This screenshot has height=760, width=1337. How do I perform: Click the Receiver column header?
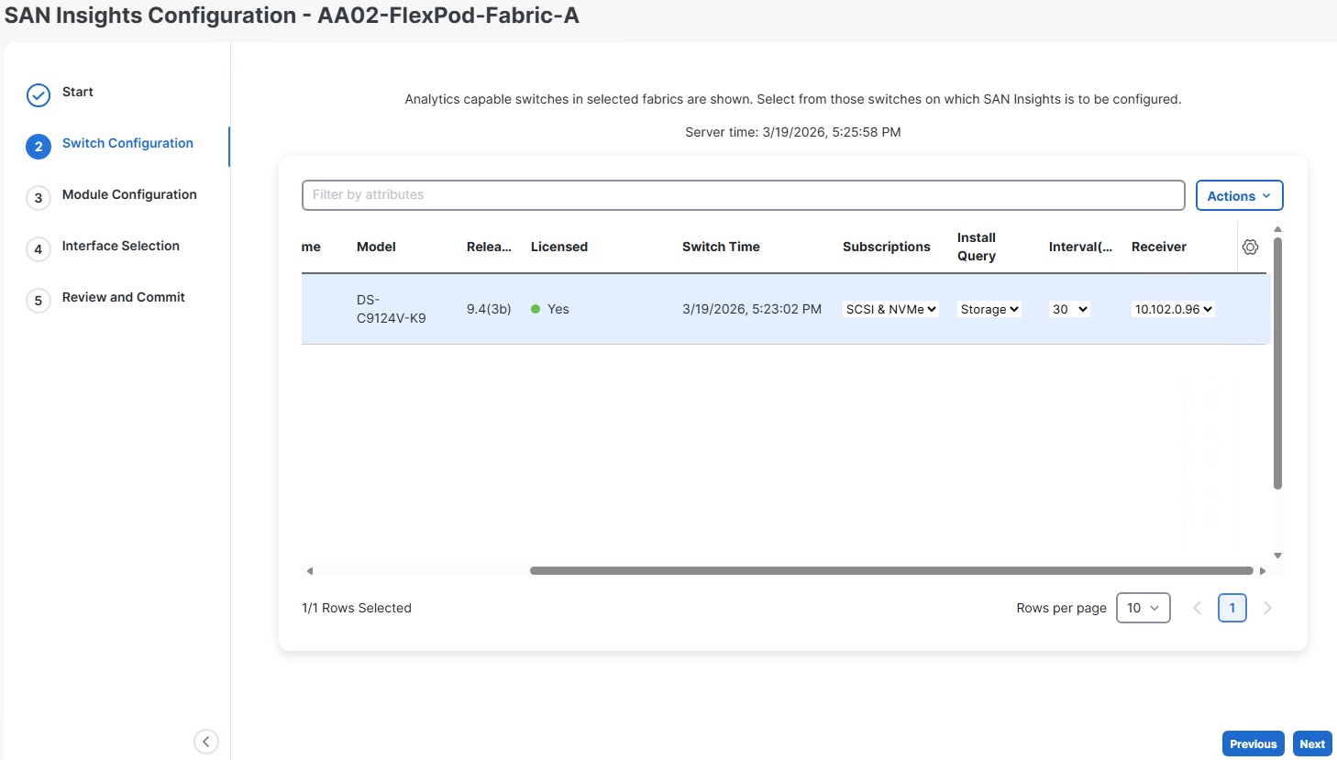pos(1159,247)
